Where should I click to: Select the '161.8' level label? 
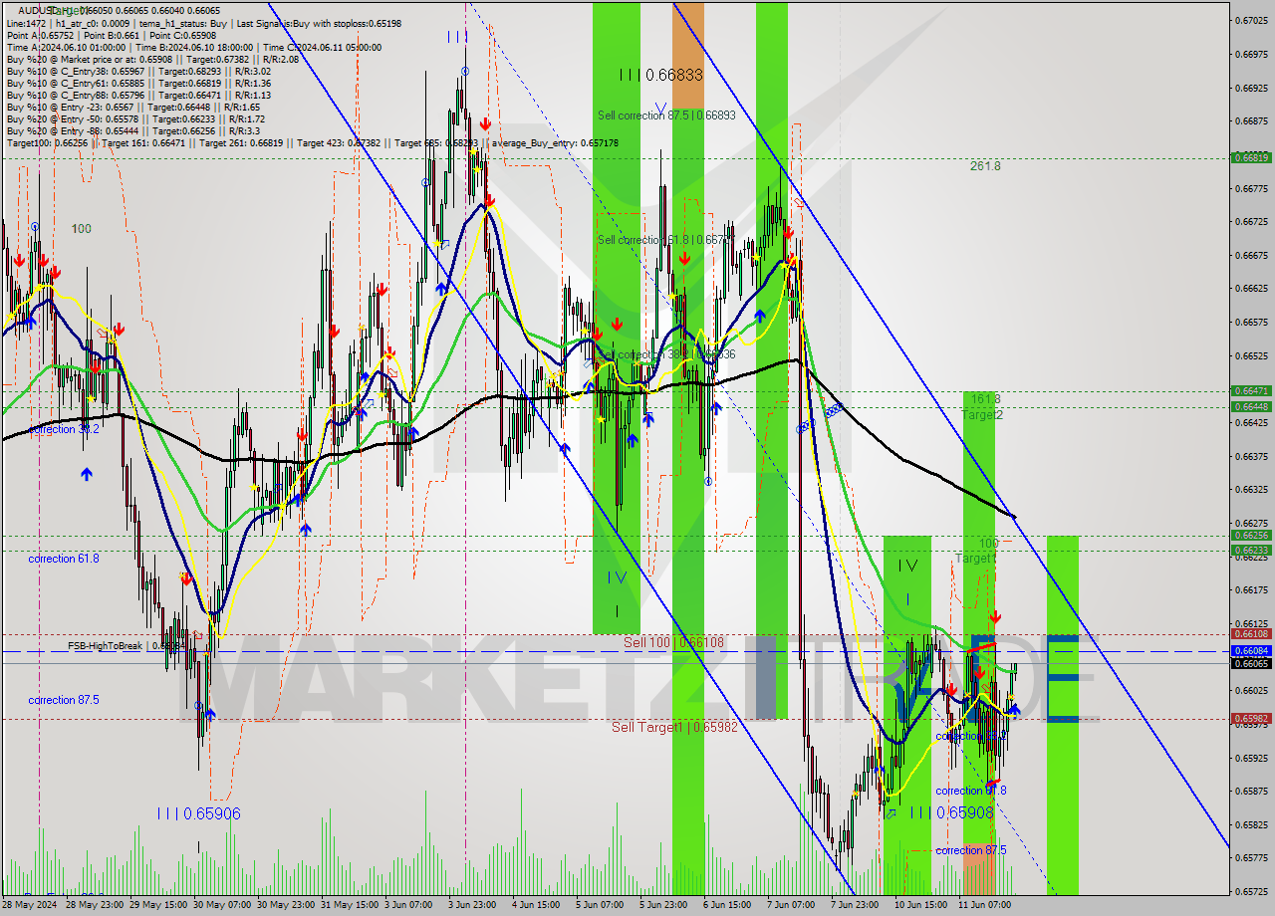pyautogui.click(x=985, y=398)
